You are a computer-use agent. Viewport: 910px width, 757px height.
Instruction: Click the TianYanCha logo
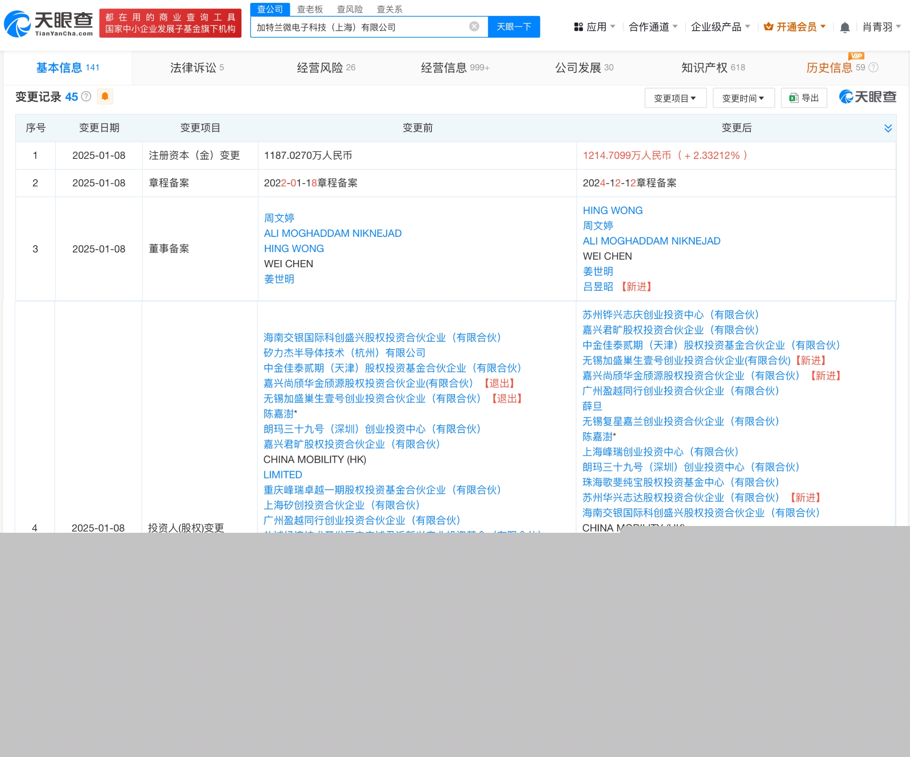[x=48, y=24]
